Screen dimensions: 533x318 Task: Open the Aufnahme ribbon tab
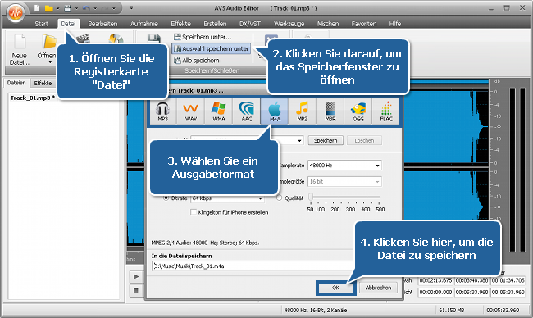coord(144,24)
